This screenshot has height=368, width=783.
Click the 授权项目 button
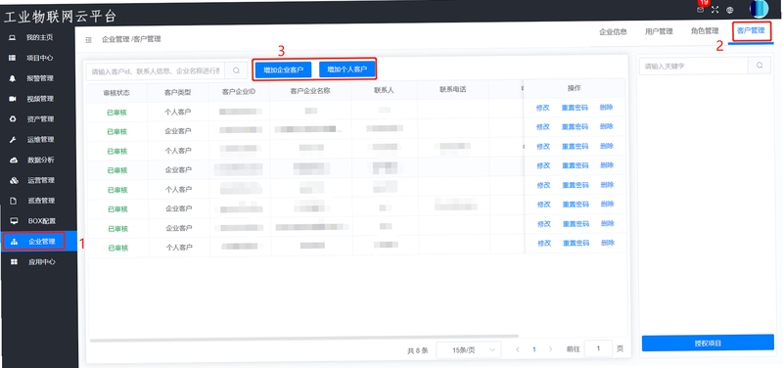click(708, 344)
